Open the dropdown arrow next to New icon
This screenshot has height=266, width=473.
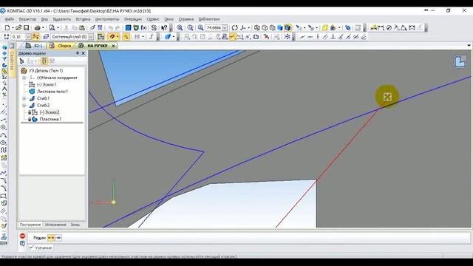13,28
